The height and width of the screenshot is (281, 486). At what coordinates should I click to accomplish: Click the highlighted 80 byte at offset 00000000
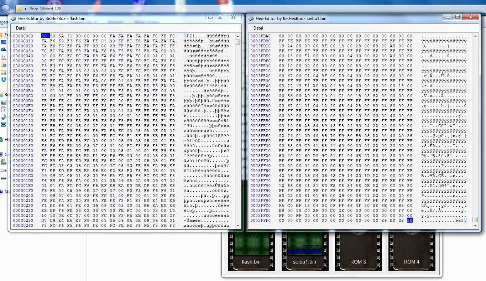pyautogui.click(x=44, y=36)
